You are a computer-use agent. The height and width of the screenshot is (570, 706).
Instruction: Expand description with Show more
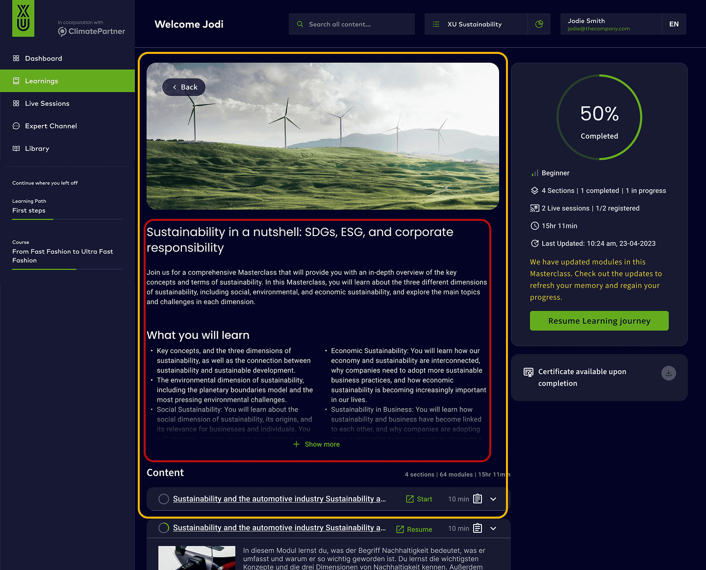(317, 444)
